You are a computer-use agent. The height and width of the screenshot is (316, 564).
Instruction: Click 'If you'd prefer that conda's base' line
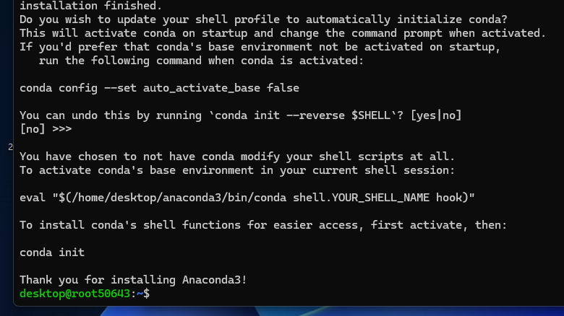pos(260,47)
